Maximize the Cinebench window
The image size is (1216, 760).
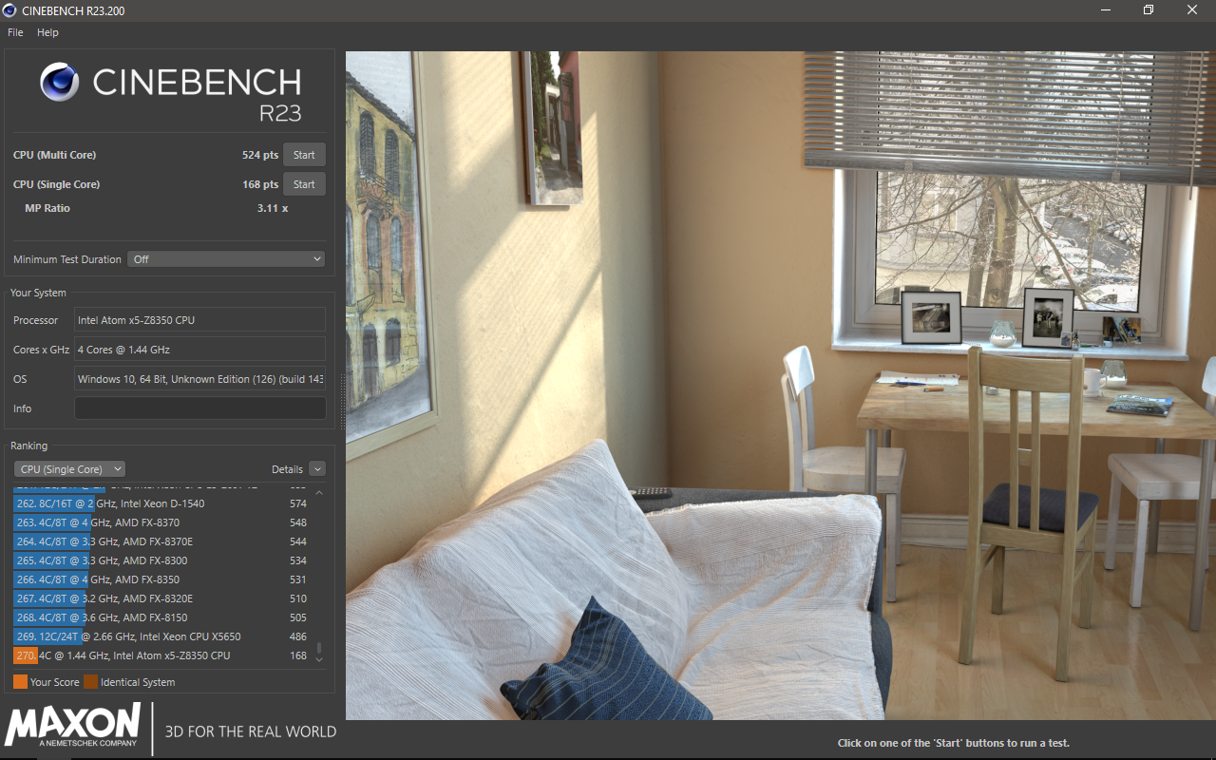(1149, 10)
